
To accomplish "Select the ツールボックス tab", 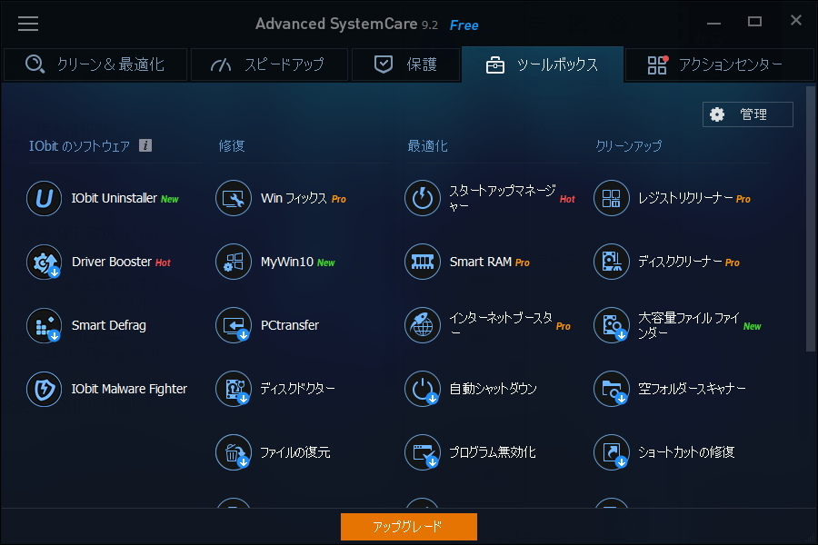I will click(543, 64).
